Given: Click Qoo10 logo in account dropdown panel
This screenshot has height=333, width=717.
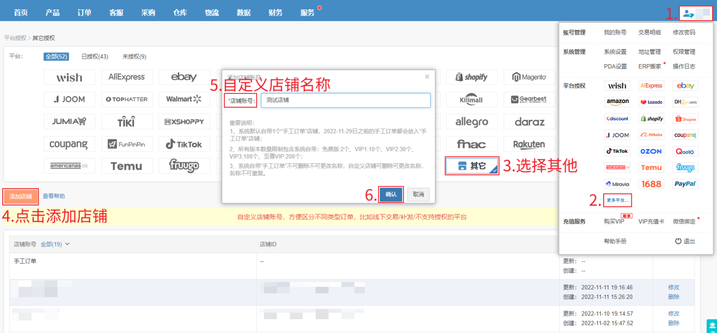Looking at the screenshot, I should tap(685, 151).
